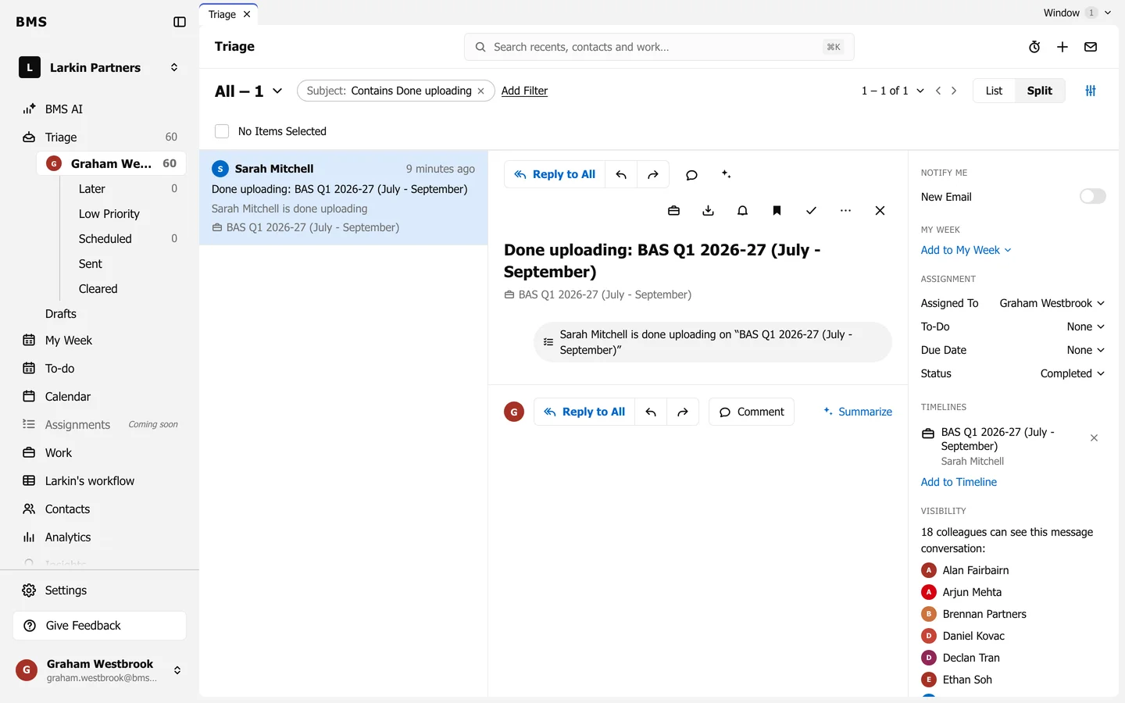Click the bell reminder icon
Image resolution: width=1125 pixels, height=703 pixels.
[x=742, y=211]
